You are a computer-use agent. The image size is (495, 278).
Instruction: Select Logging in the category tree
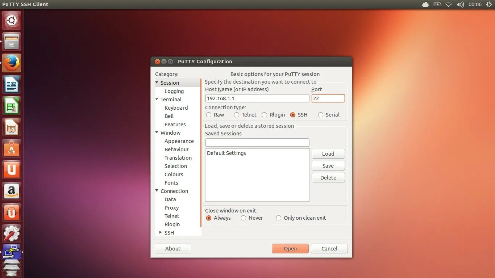(174, 91)
